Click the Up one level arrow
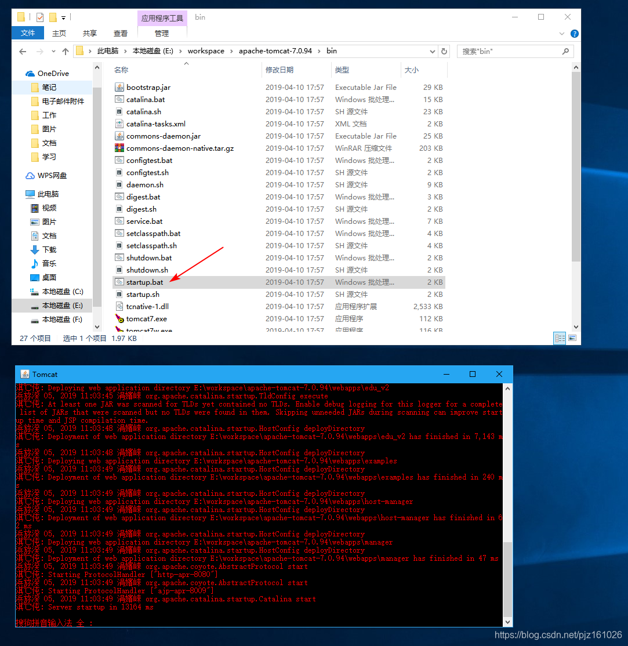This screenshot has height=646, width=628. pyautogui.click(x=66, y=52)
